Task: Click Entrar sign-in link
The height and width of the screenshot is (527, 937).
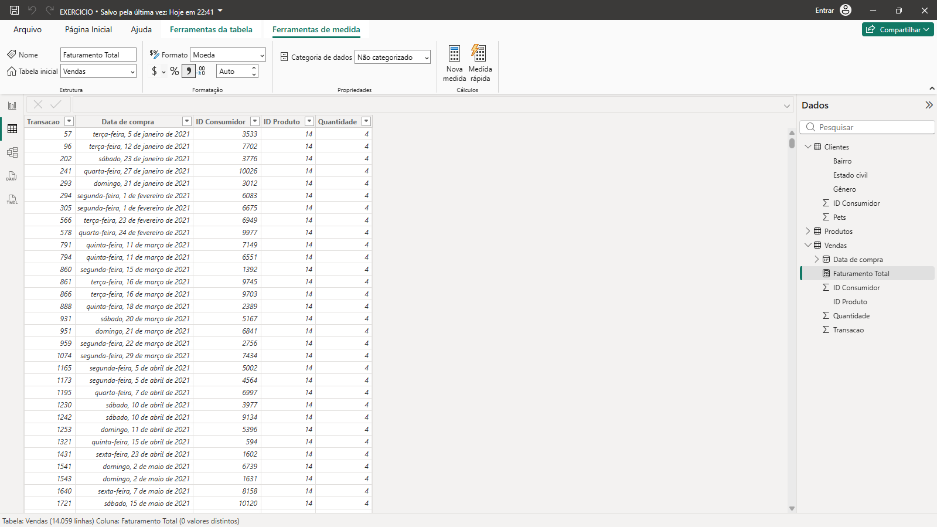Action: click(x=824, y=11)
